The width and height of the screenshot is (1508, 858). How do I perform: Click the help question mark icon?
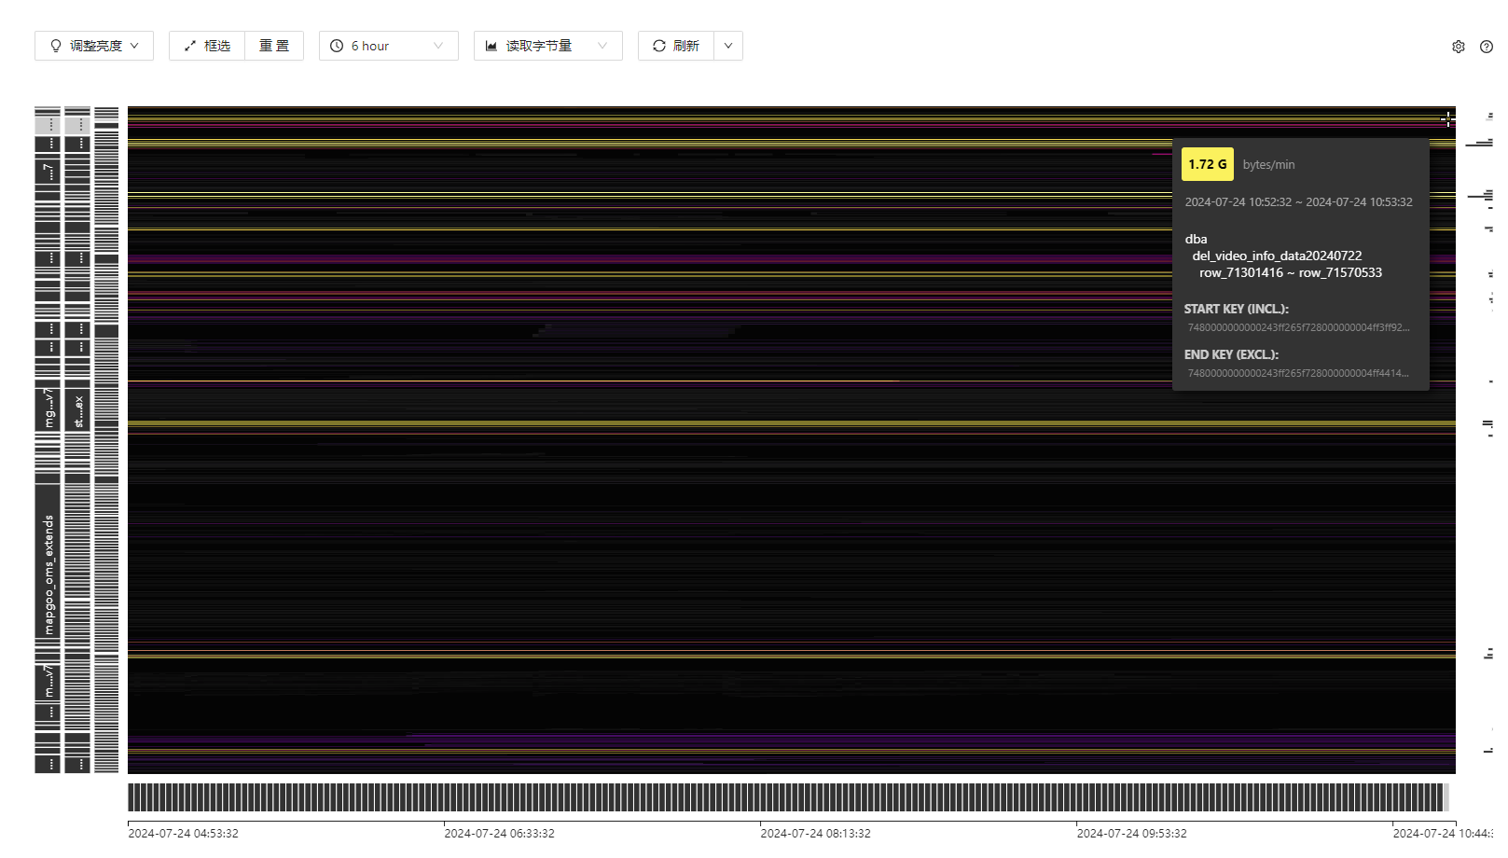pyautogui.click(x=1486, y=47)
